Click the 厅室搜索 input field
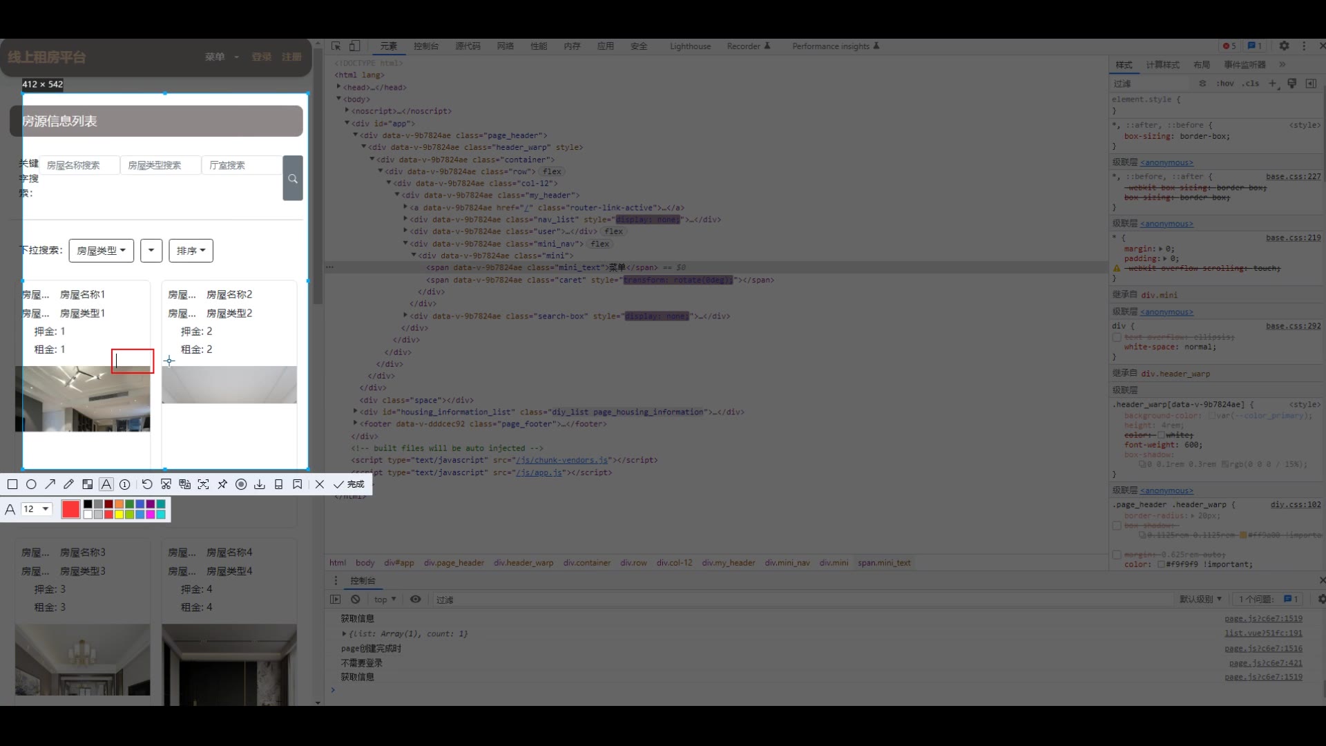 click(x=242, y=165)
